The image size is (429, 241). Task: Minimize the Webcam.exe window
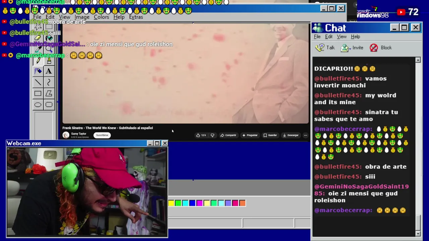pyautogui.click(x=150, y=143)
